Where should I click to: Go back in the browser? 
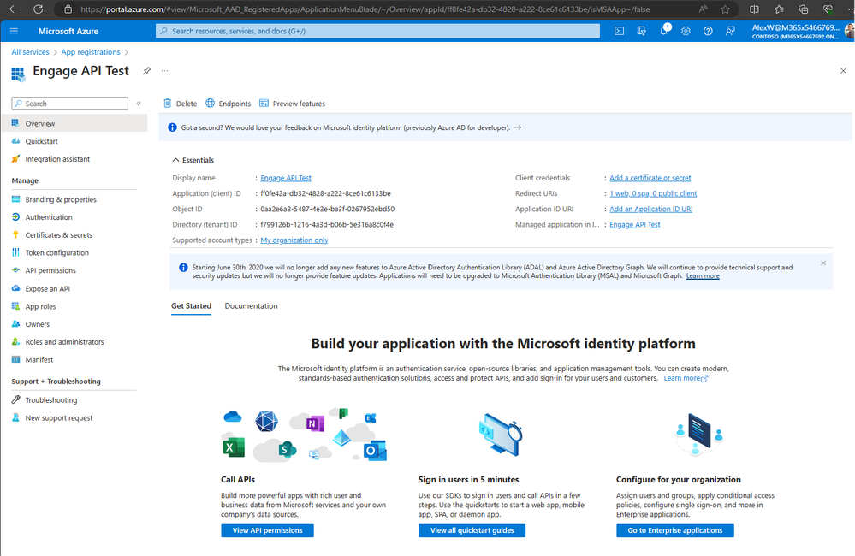15,9
